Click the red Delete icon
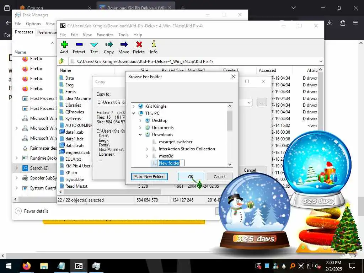This screenshot has width=364, height=273. tap(139, 44)
